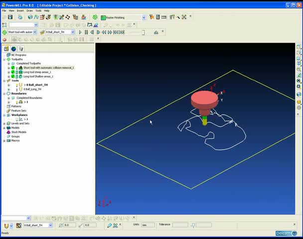Open the Tools menu
Viewport: 303px width, 239px height.
click(x=38, y=10)
